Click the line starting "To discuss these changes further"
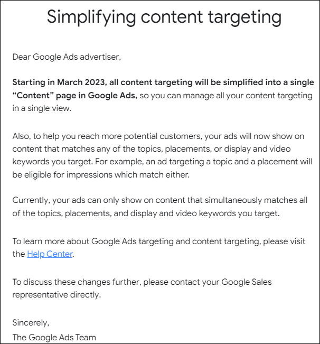 142,282
